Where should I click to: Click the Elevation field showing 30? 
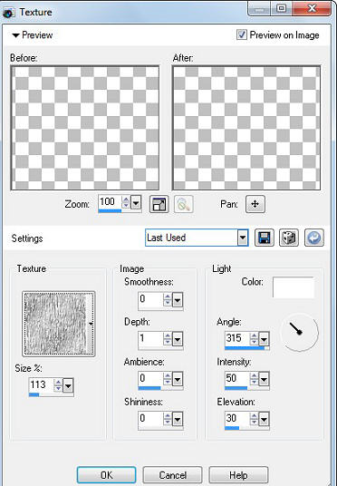click(237, 419)
